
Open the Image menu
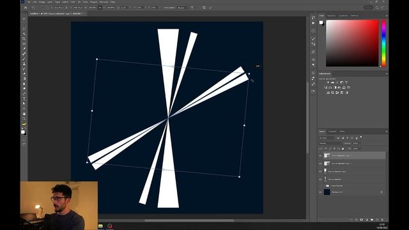tap(42, 2)
